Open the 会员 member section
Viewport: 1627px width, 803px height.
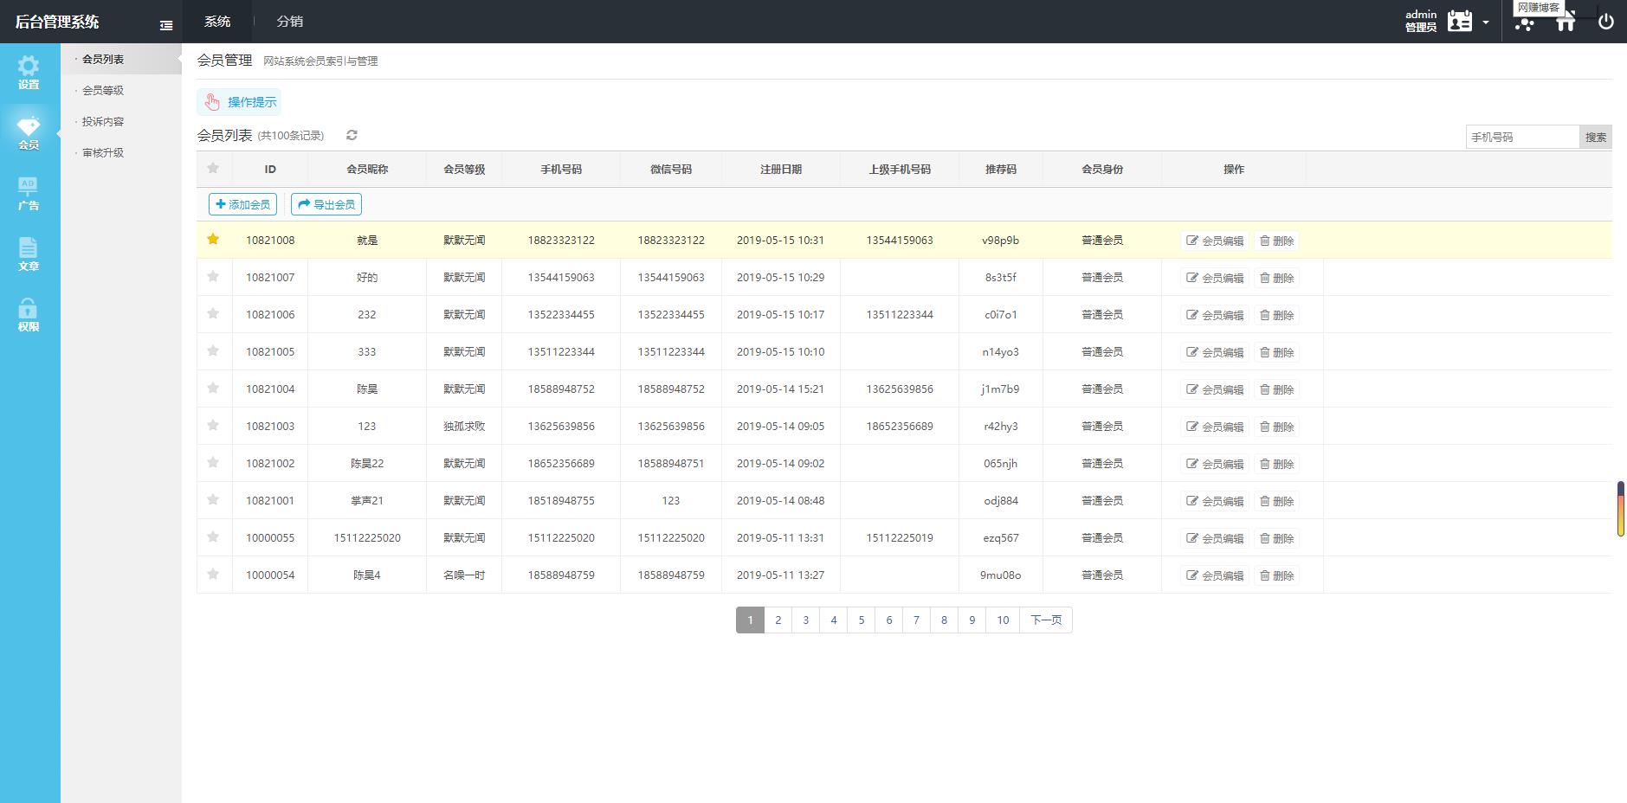click(x=29, y=134)
